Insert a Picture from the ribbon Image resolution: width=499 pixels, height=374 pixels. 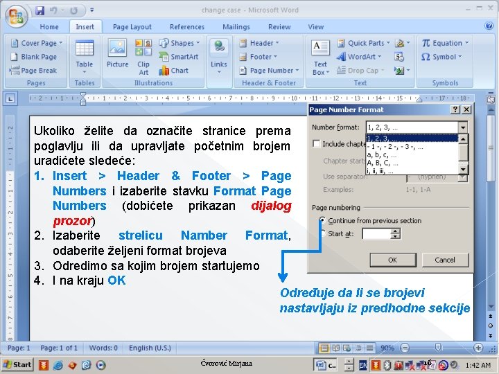(117, 53)
